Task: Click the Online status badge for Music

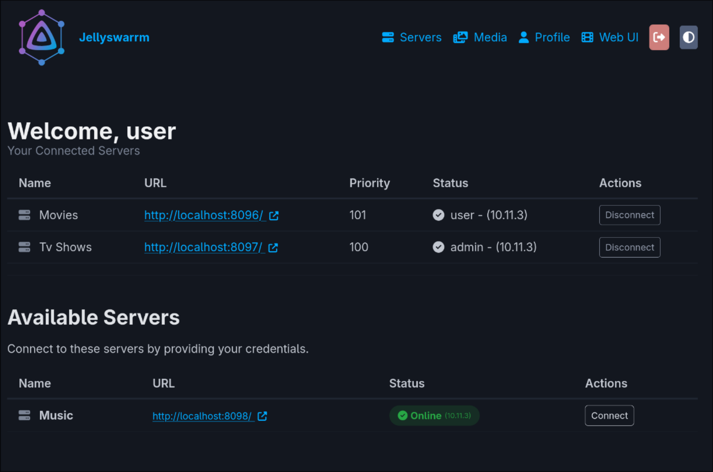Action: (x=434, y=416)
